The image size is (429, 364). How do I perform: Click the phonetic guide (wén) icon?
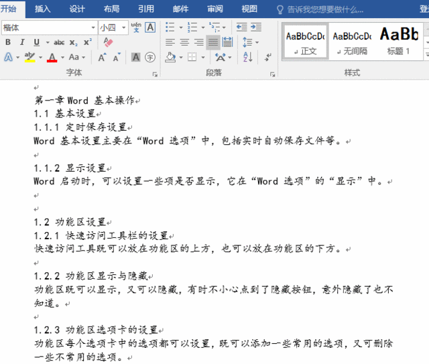pos(136,27)
